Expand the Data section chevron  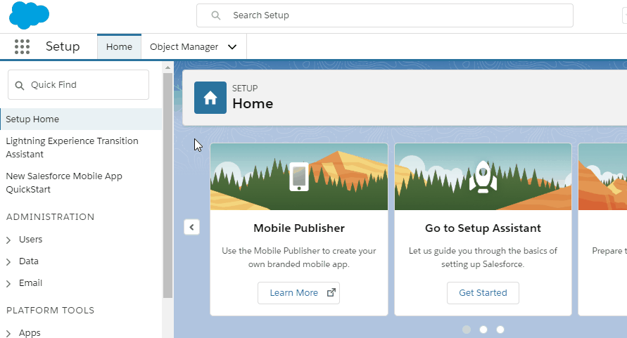[8, 262]
